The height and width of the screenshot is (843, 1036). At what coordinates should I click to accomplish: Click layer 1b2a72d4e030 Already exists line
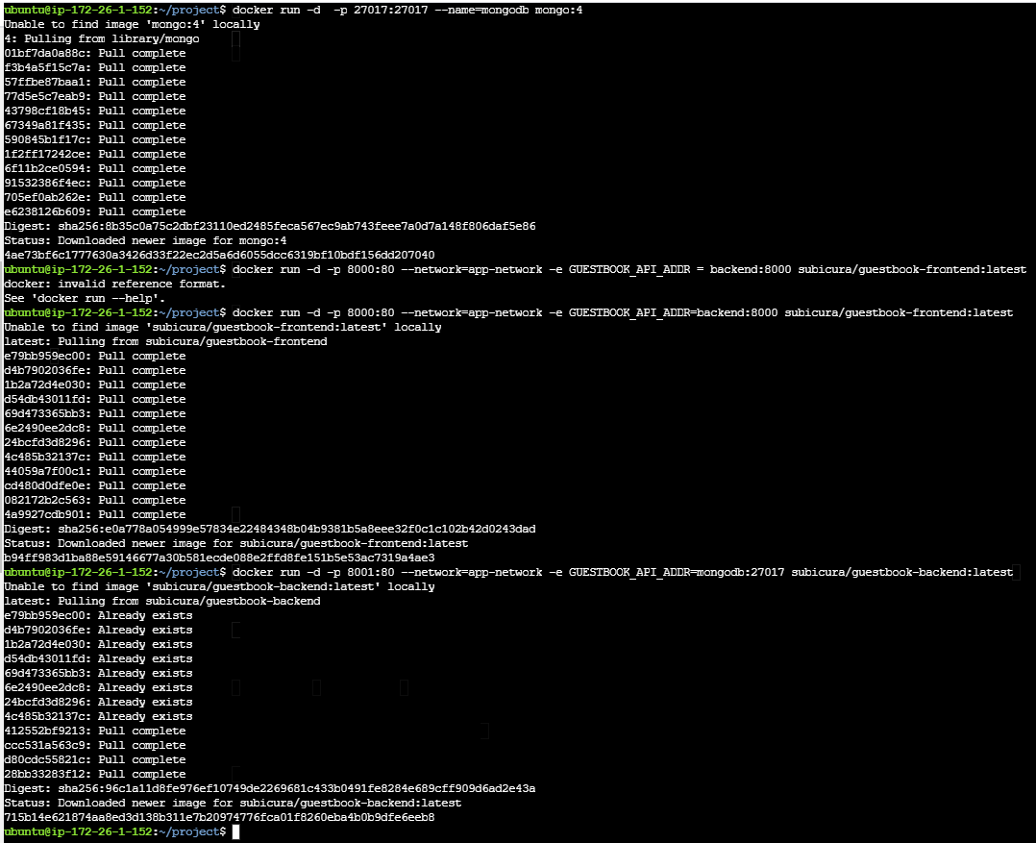[98, 645]
